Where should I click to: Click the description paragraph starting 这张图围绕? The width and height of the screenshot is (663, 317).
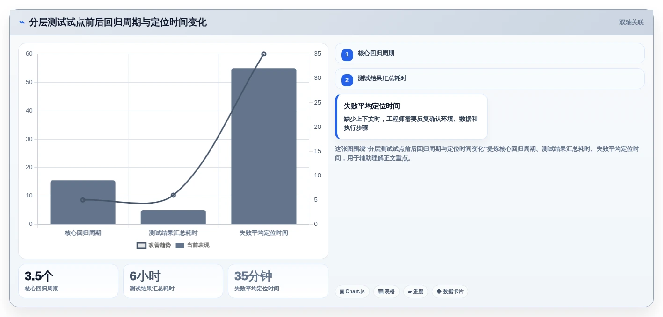point(487,154)
